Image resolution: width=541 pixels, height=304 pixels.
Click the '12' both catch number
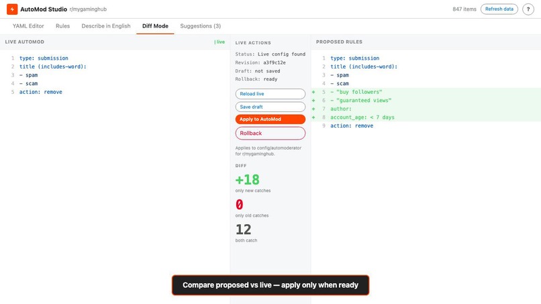[x=243, y=230]
